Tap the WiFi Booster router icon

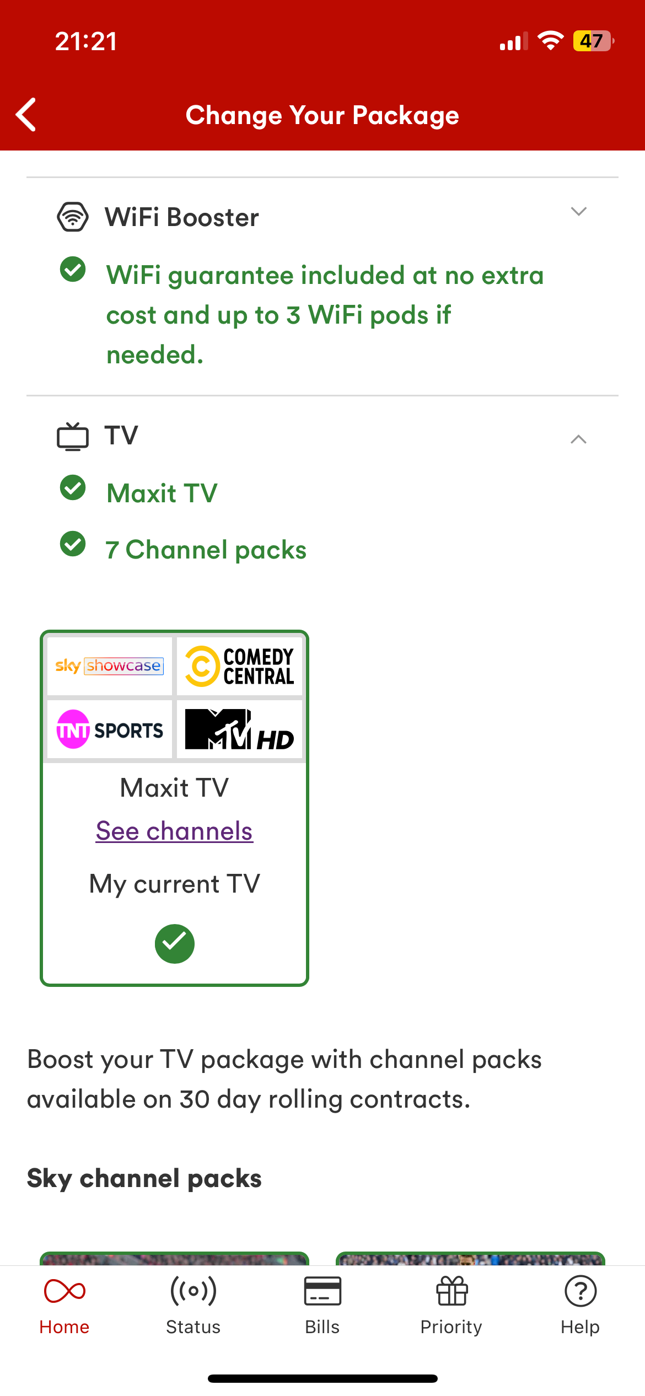click(73, 217)
